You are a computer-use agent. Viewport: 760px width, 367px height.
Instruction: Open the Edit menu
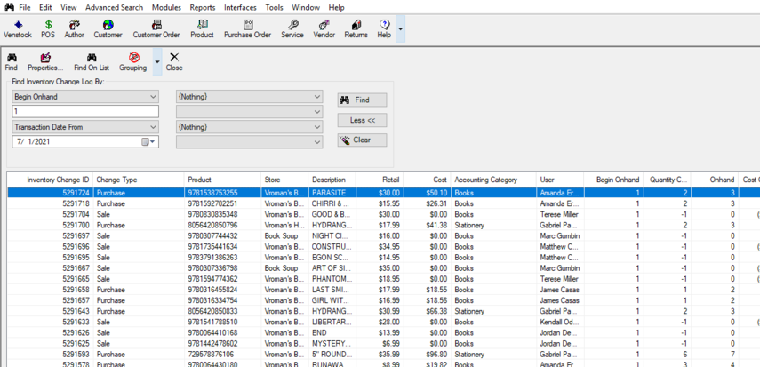coord(45,7)
